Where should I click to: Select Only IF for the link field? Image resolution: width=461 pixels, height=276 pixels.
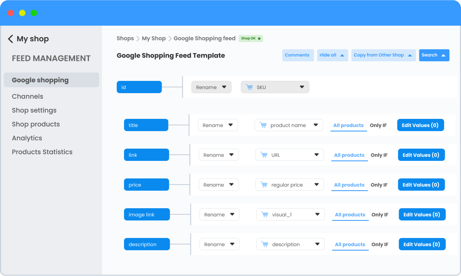coord(379,155)
